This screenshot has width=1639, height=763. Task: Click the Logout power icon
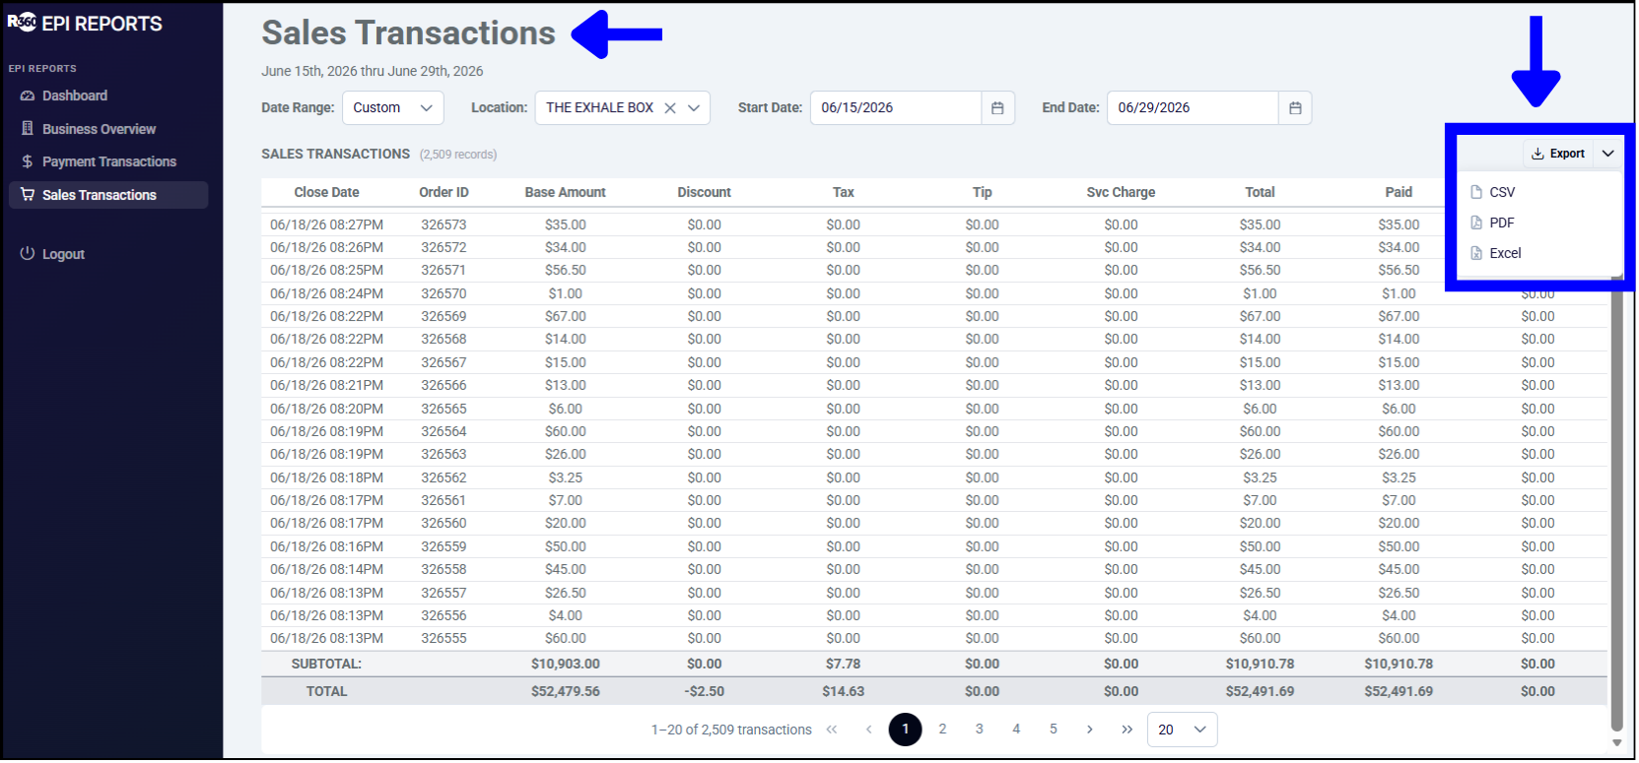(28, 254)
